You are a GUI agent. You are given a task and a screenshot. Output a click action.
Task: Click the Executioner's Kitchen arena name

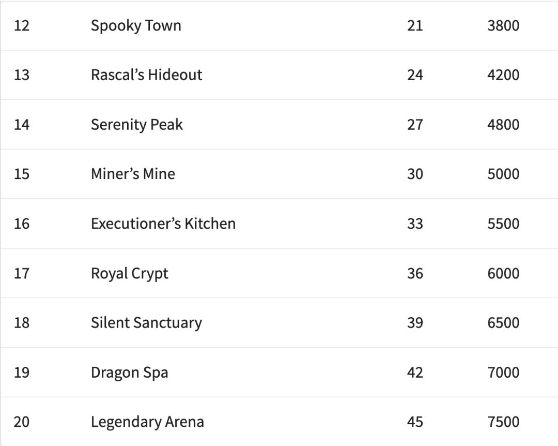coord(163,224)
